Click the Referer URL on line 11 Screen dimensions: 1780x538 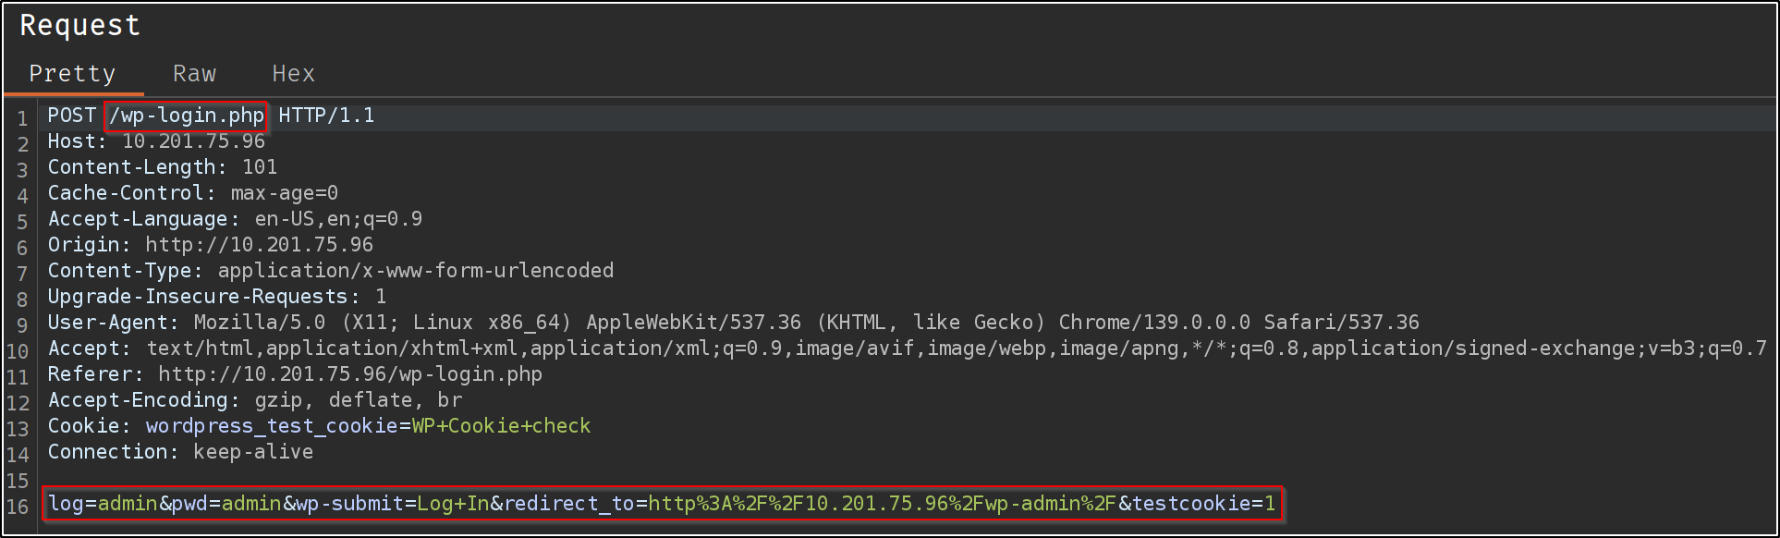pos(349,374)
